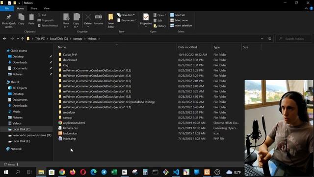Select the index.php file

point(69,139)
